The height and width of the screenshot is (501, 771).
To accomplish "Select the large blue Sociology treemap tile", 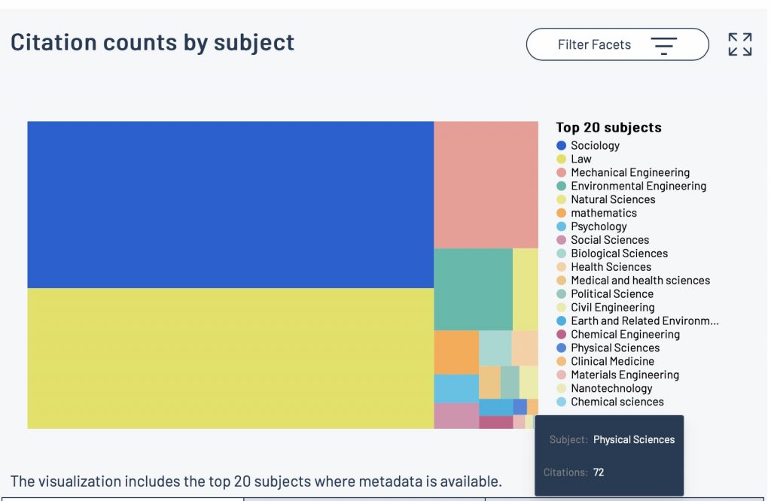I will [x=230, y=205].
